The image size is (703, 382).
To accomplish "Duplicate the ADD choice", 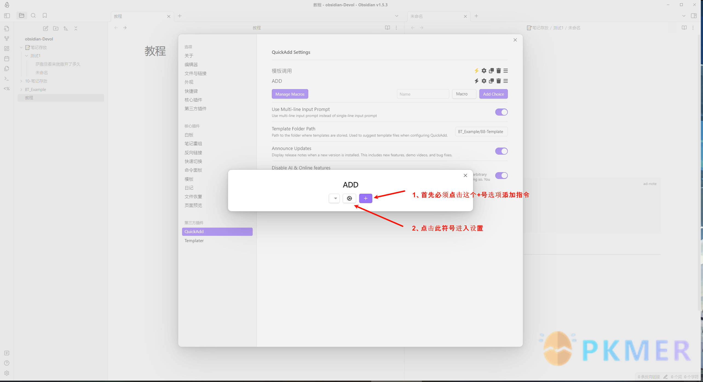I will tap(491, 81).
